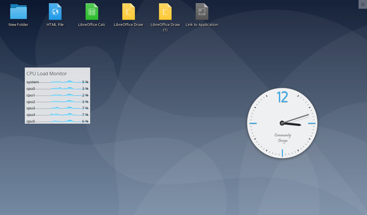367x215 pixels.
Task: Select the first LibreOffice Draw file icon
Action: coord(128,12)
